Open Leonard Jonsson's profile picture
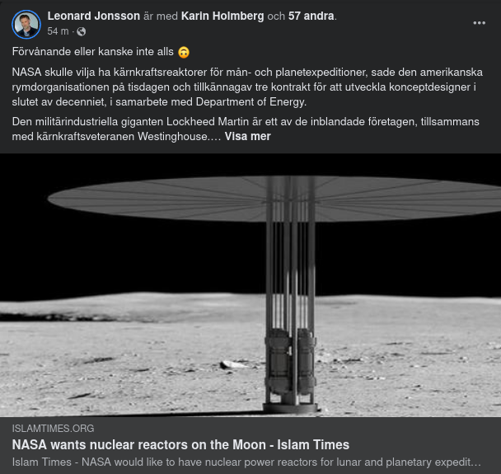 tap(26, 24)
